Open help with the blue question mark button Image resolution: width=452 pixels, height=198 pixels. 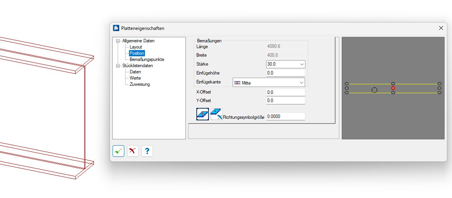click(147, 151)
